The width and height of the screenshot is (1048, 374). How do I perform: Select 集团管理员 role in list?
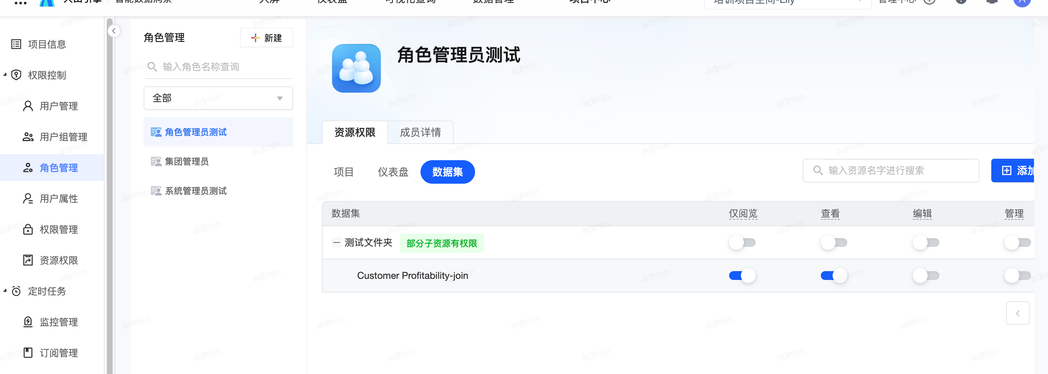pos(187,162)
